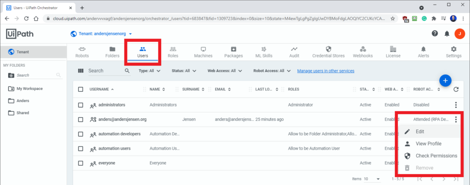Screen dimensions: 470x185
Task: Choose View Profile from context menu
Action: click(x=430, y=144)
